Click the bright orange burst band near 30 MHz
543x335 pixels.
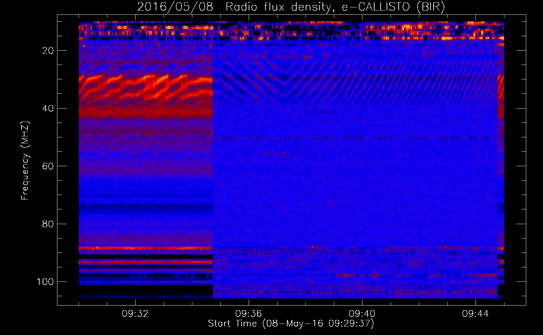(146, 88)
